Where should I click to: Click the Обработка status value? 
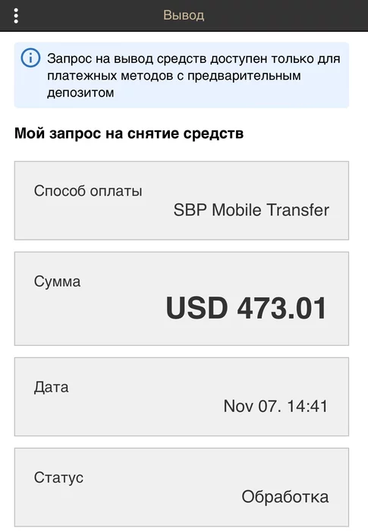tap(285, 497)
